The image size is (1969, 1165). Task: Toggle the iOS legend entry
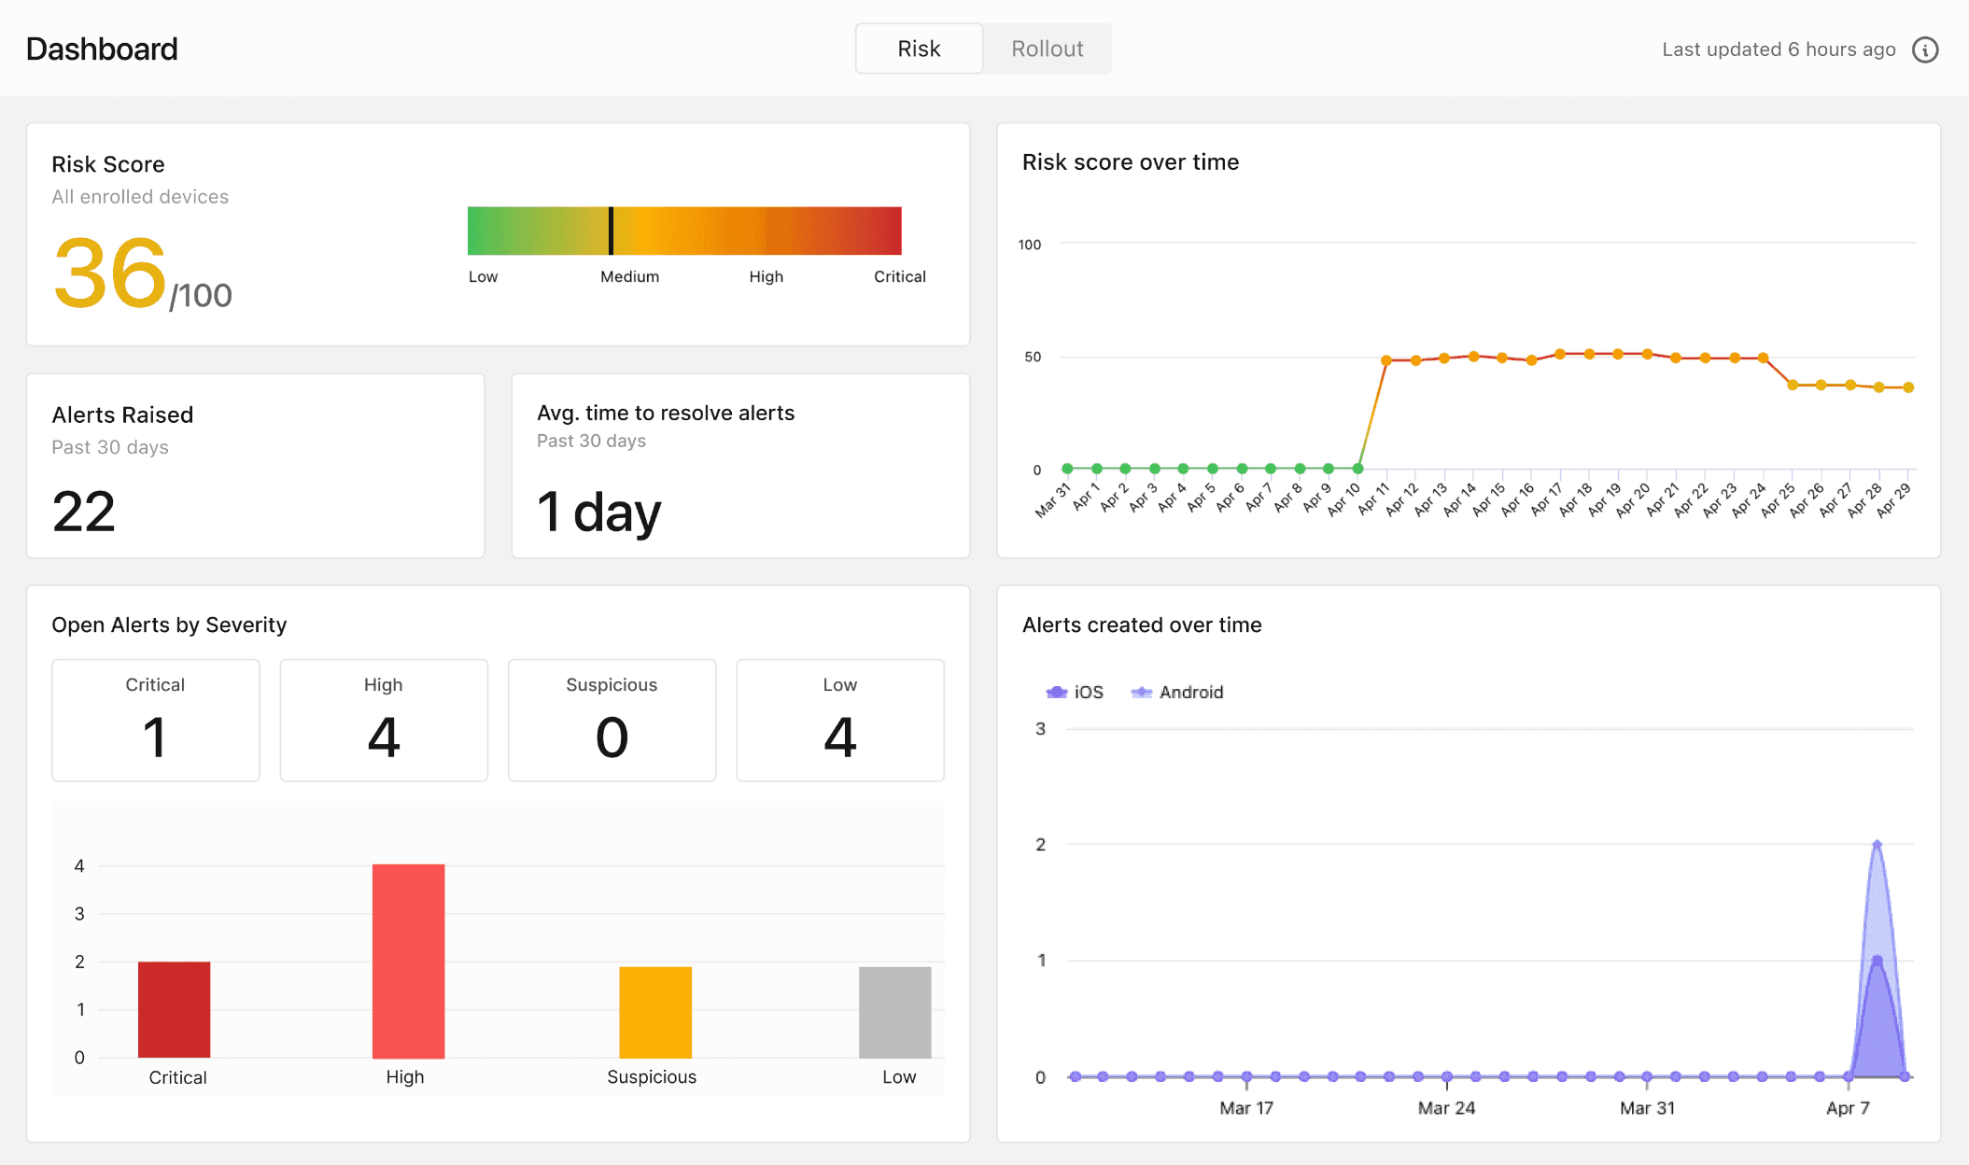[x=1075, y=692]
